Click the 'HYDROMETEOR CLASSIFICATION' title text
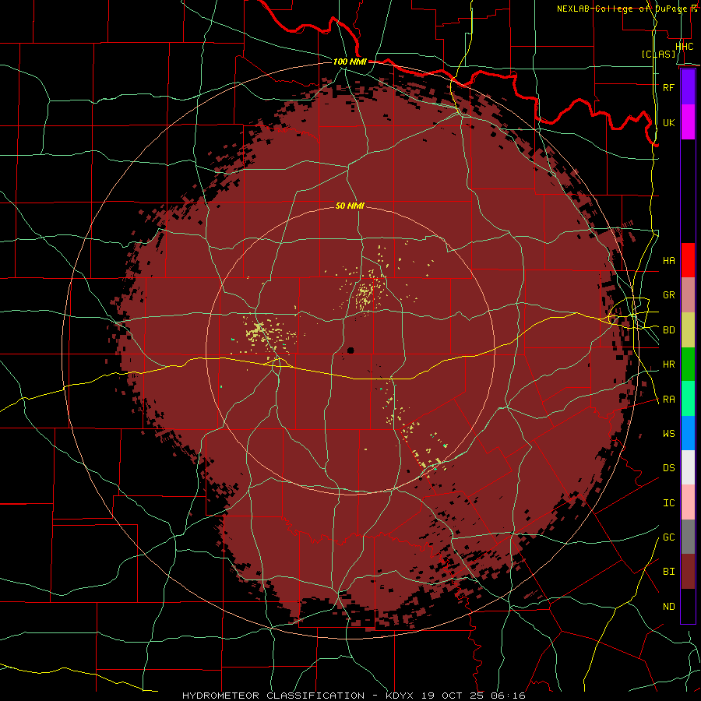Screen dimensions: 701x701 (x=273, y=696)
